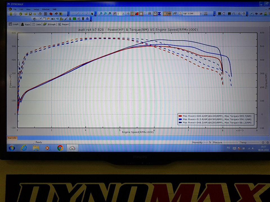
Task: Click the gear settings icon in second toolbar row
Action: (x=35, y=19)
